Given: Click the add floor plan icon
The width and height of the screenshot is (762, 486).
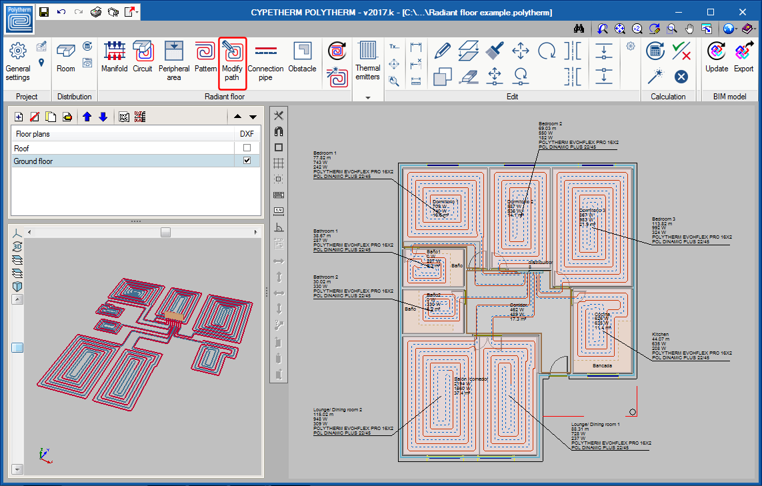Looking at the screenshot, I should [19, 116].
